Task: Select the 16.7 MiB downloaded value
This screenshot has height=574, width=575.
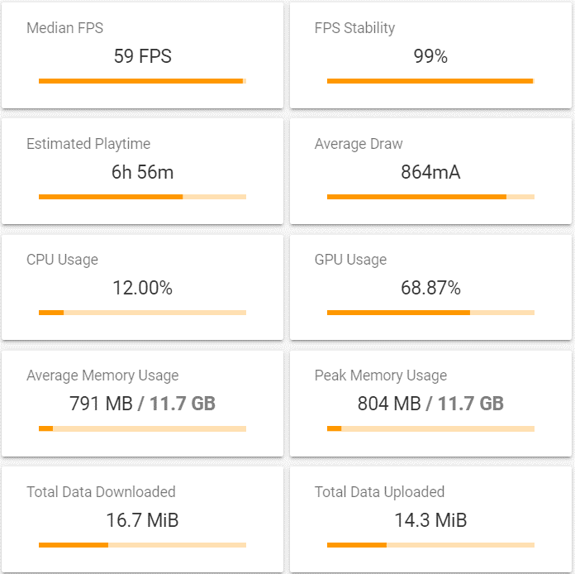Action: click(142, 520)
